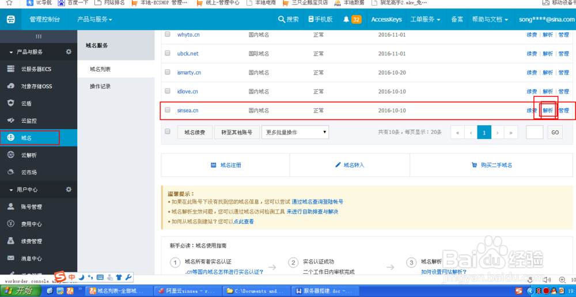Open the mobile version (手机版) link
Screen dimensions: 576x297
[x=320, y=20]
